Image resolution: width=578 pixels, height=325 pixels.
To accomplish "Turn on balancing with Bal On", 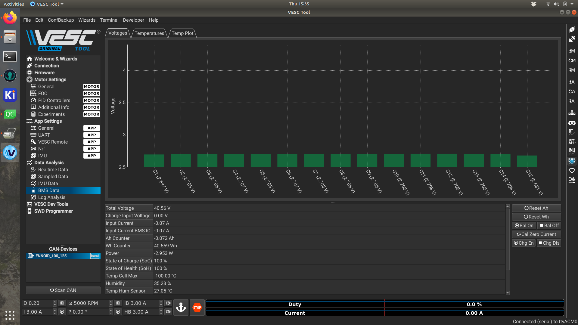I will [x=524, y=225].
